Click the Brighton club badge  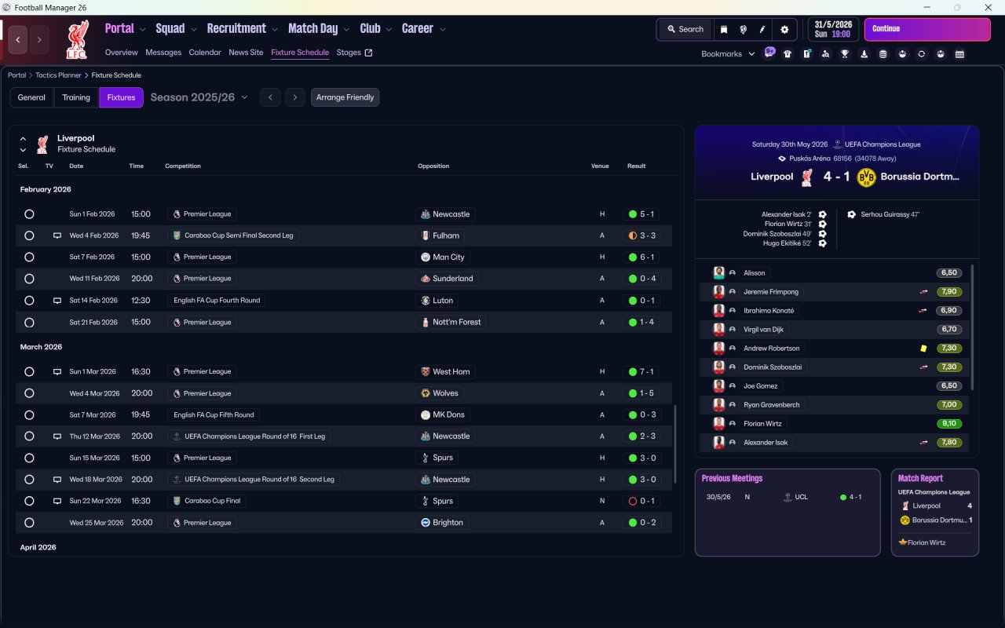(426, 523)
